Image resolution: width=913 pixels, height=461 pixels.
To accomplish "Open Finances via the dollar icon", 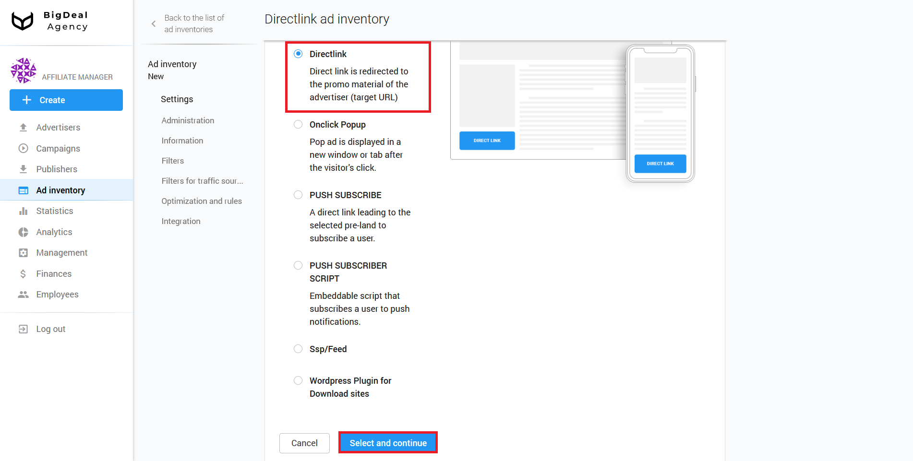I will point(23,273).
